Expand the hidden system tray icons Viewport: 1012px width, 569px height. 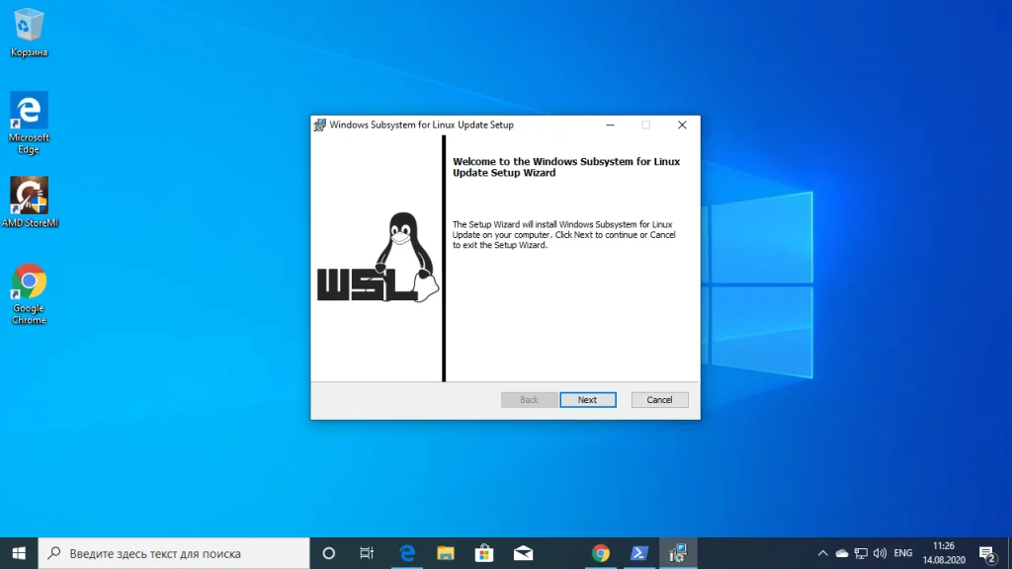[x=822, y=553]
